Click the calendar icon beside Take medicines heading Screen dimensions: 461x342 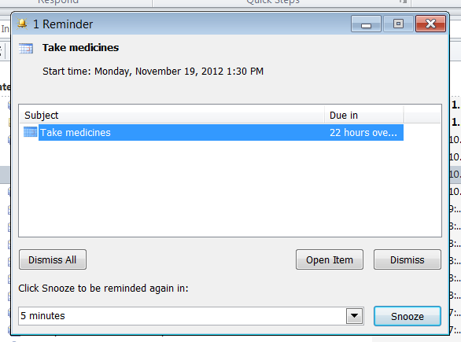tap(26, 49)
